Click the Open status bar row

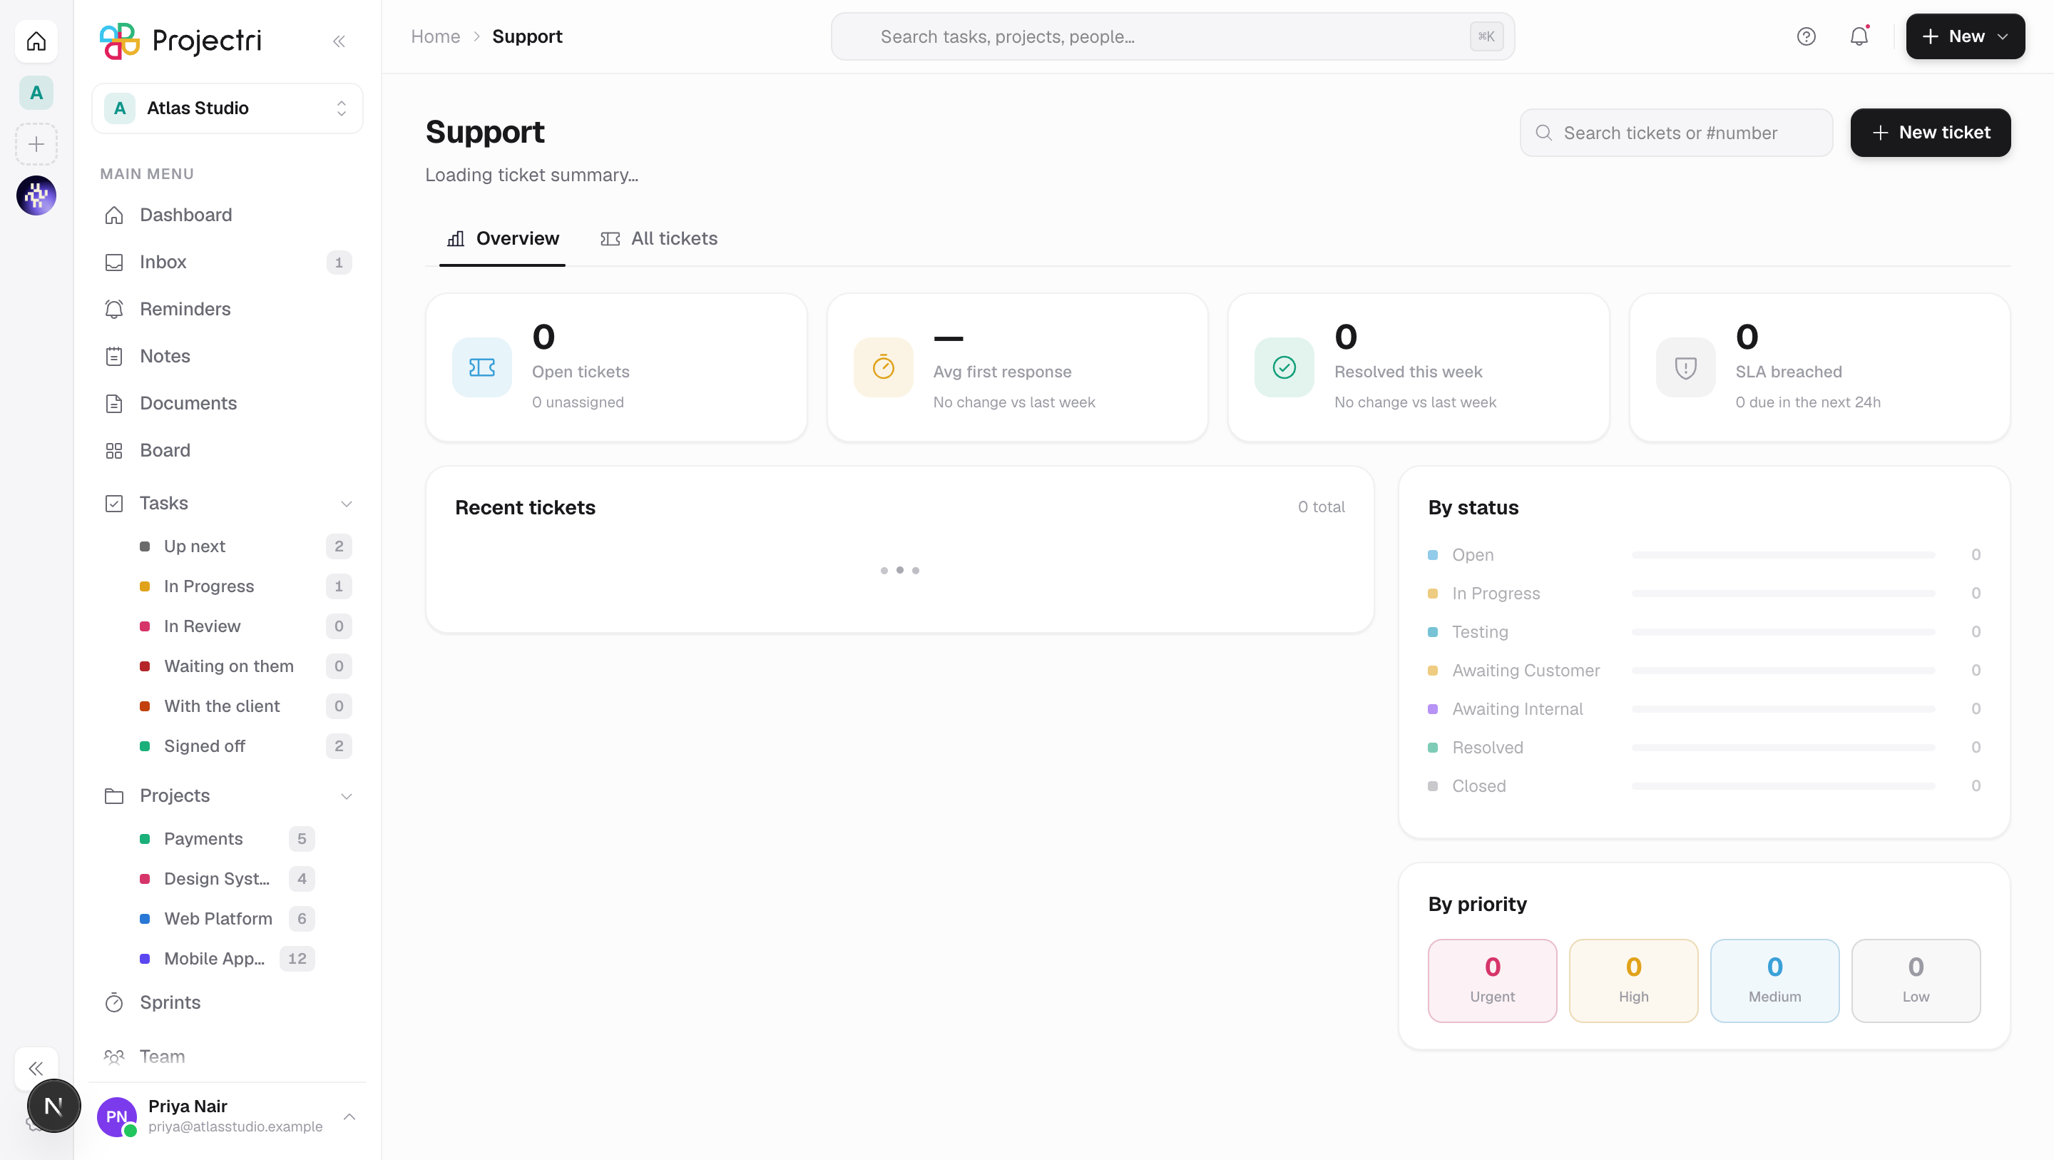pos(1704,554)
